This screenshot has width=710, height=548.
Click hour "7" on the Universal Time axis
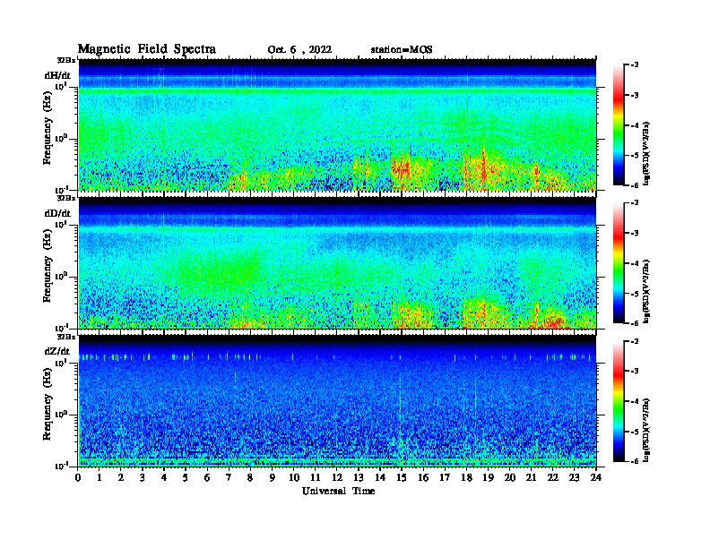(x=229, y=478)
